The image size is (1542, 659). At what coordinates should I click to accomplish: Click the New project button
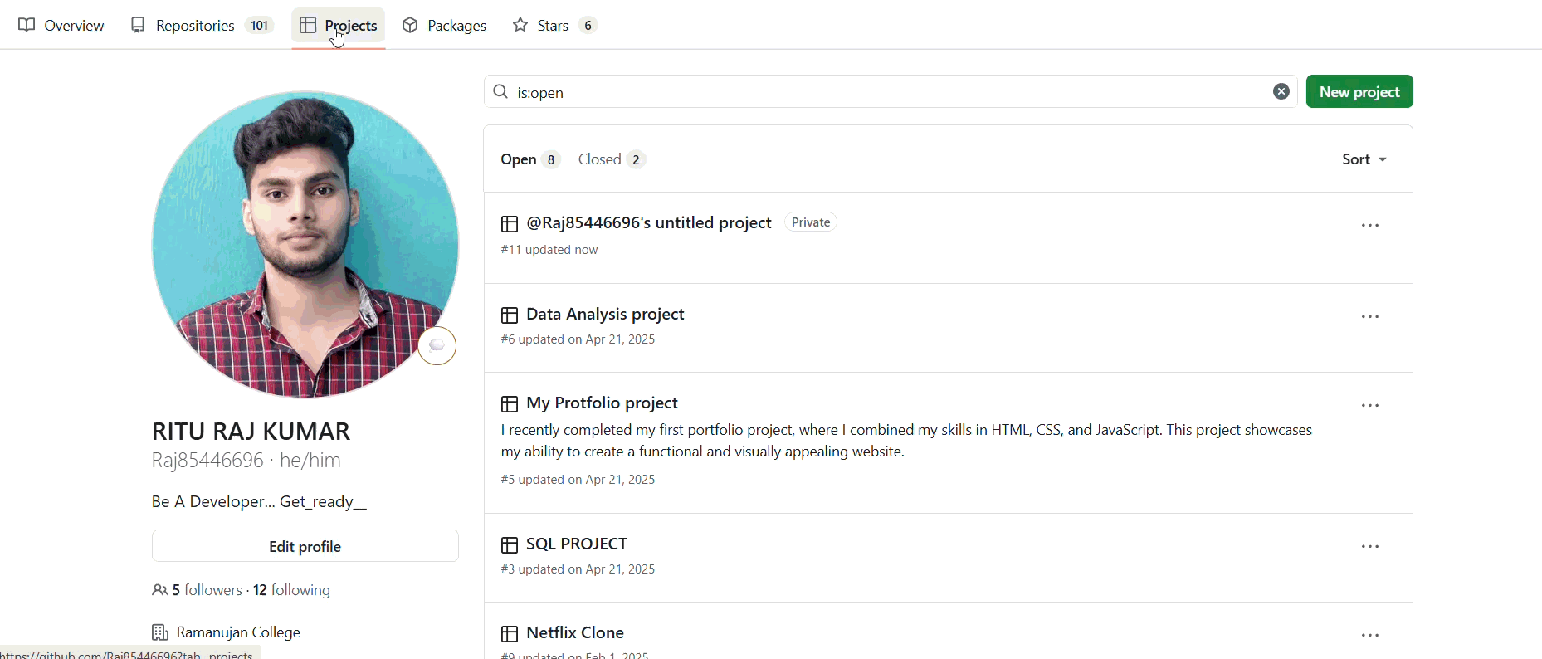point(1359,91)
